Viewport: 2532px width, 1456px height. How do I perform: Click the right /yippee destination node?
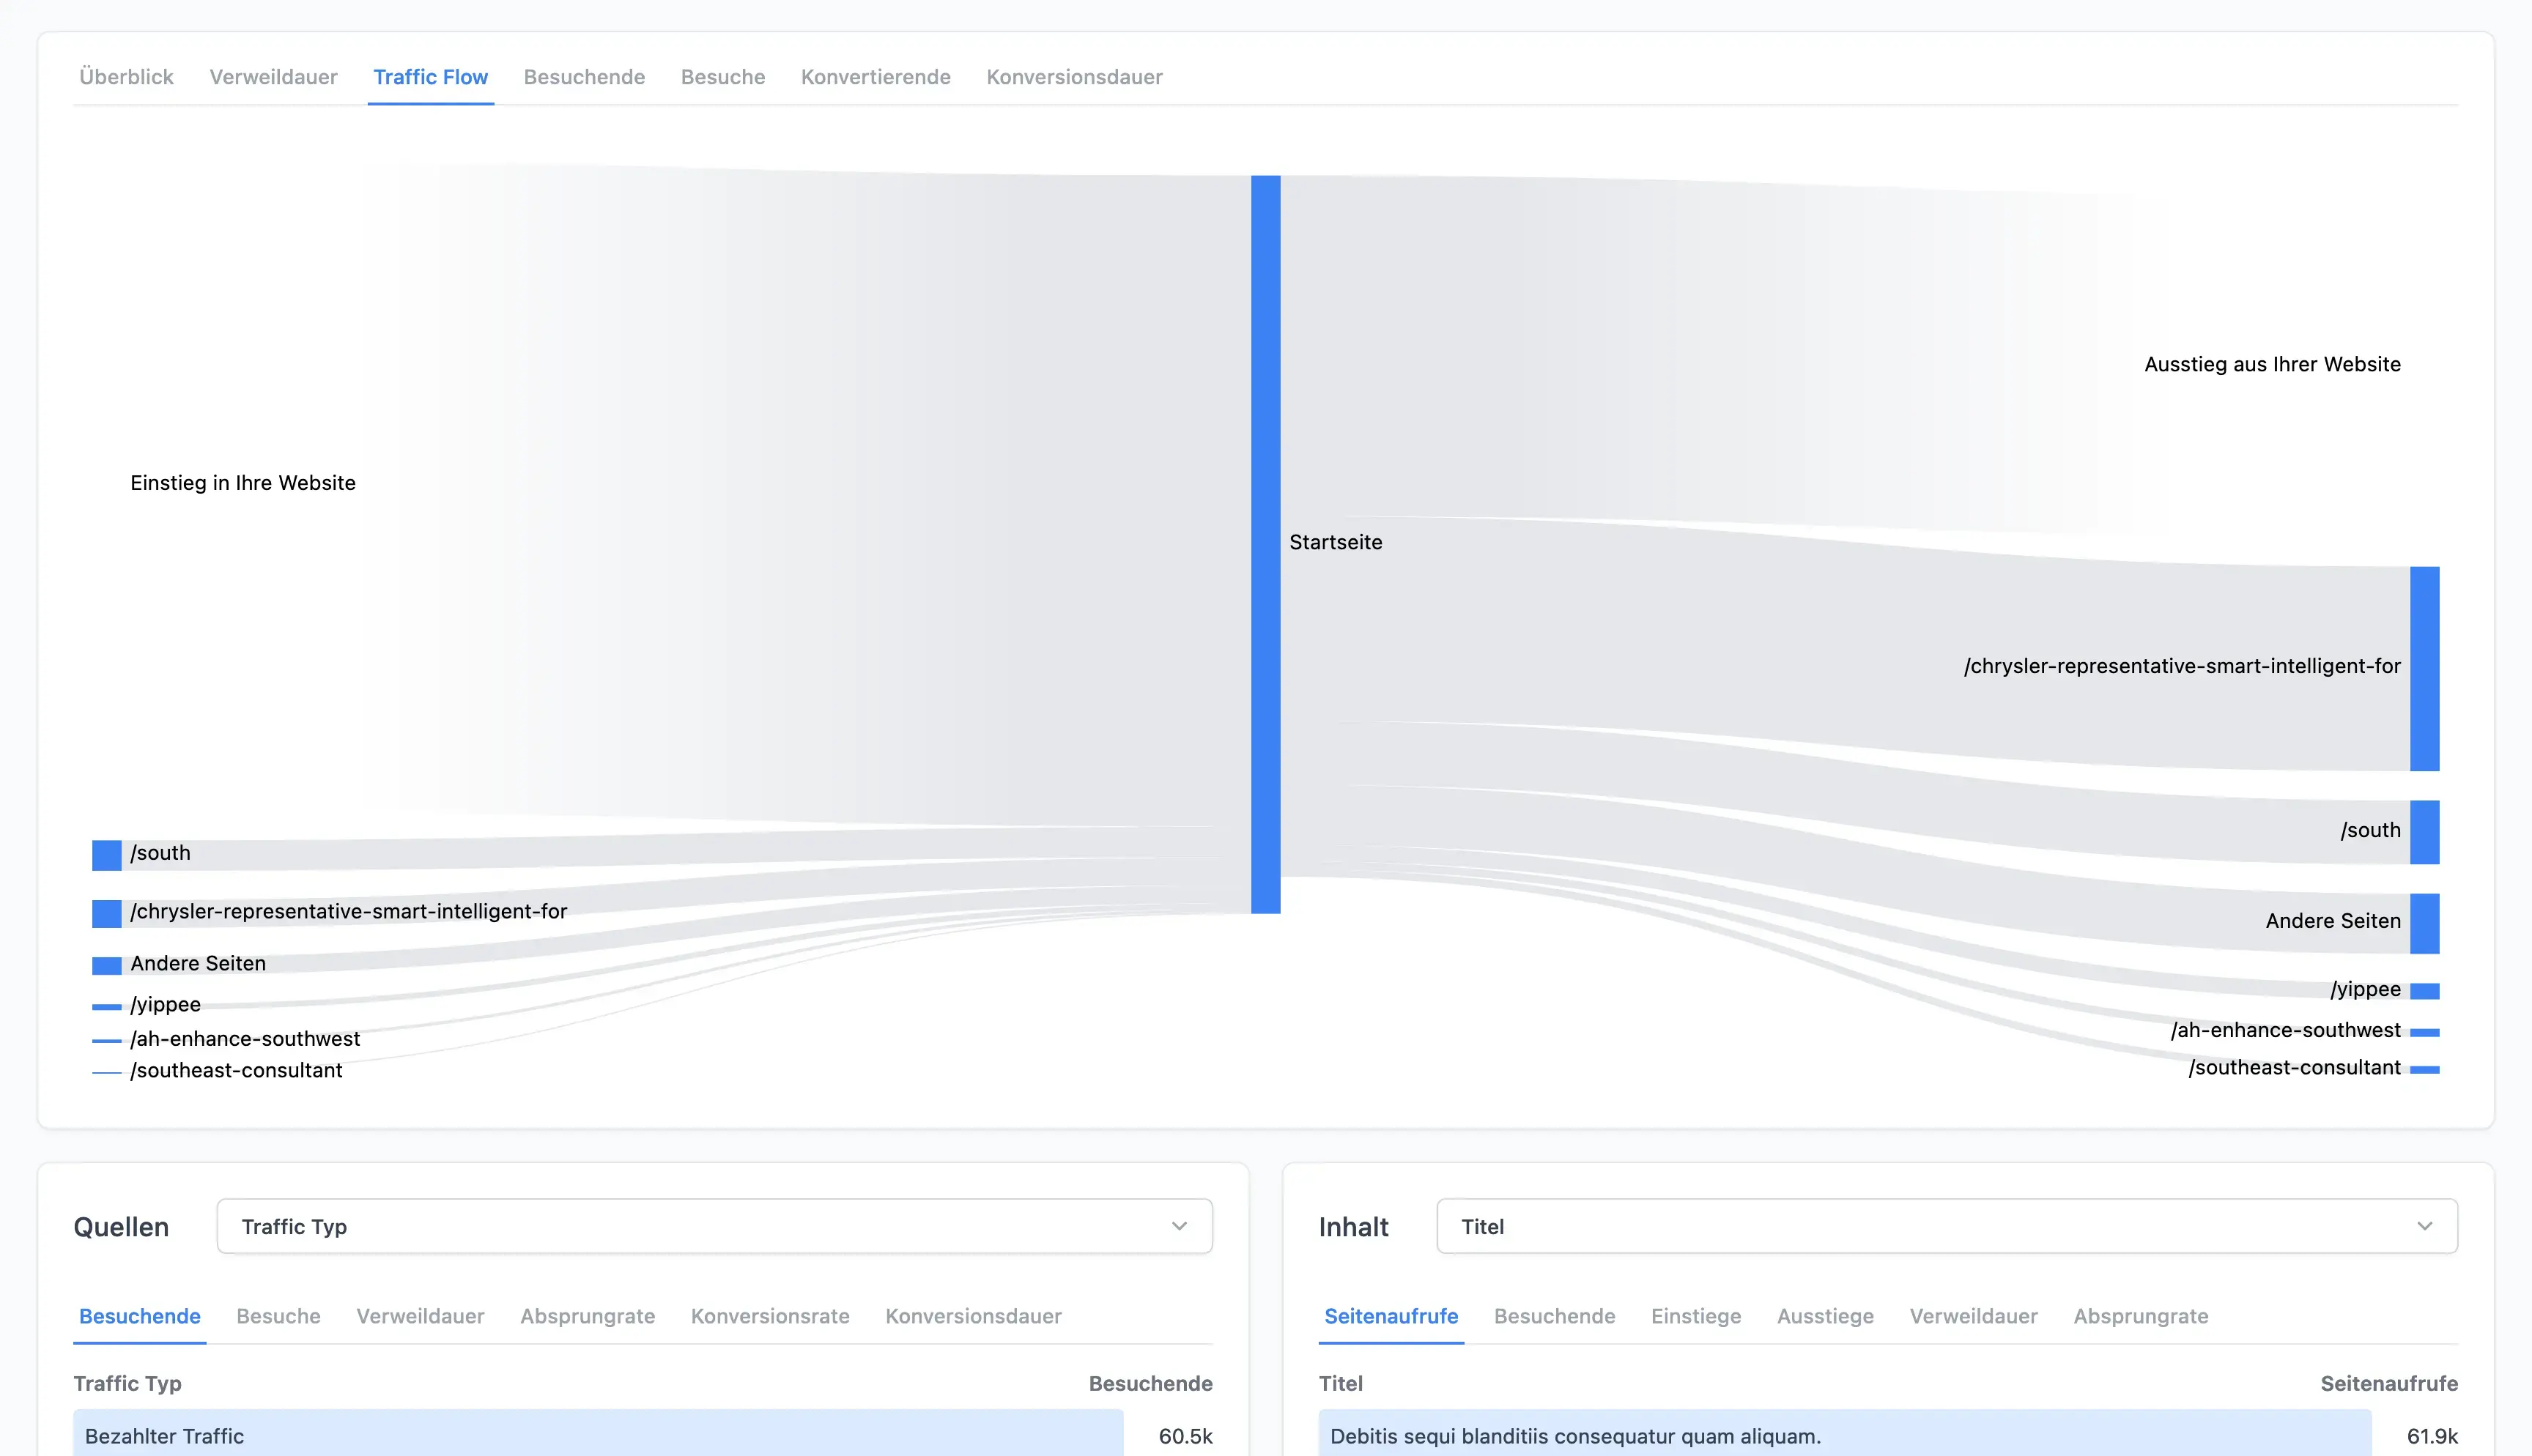click(x=2424, y=991)
